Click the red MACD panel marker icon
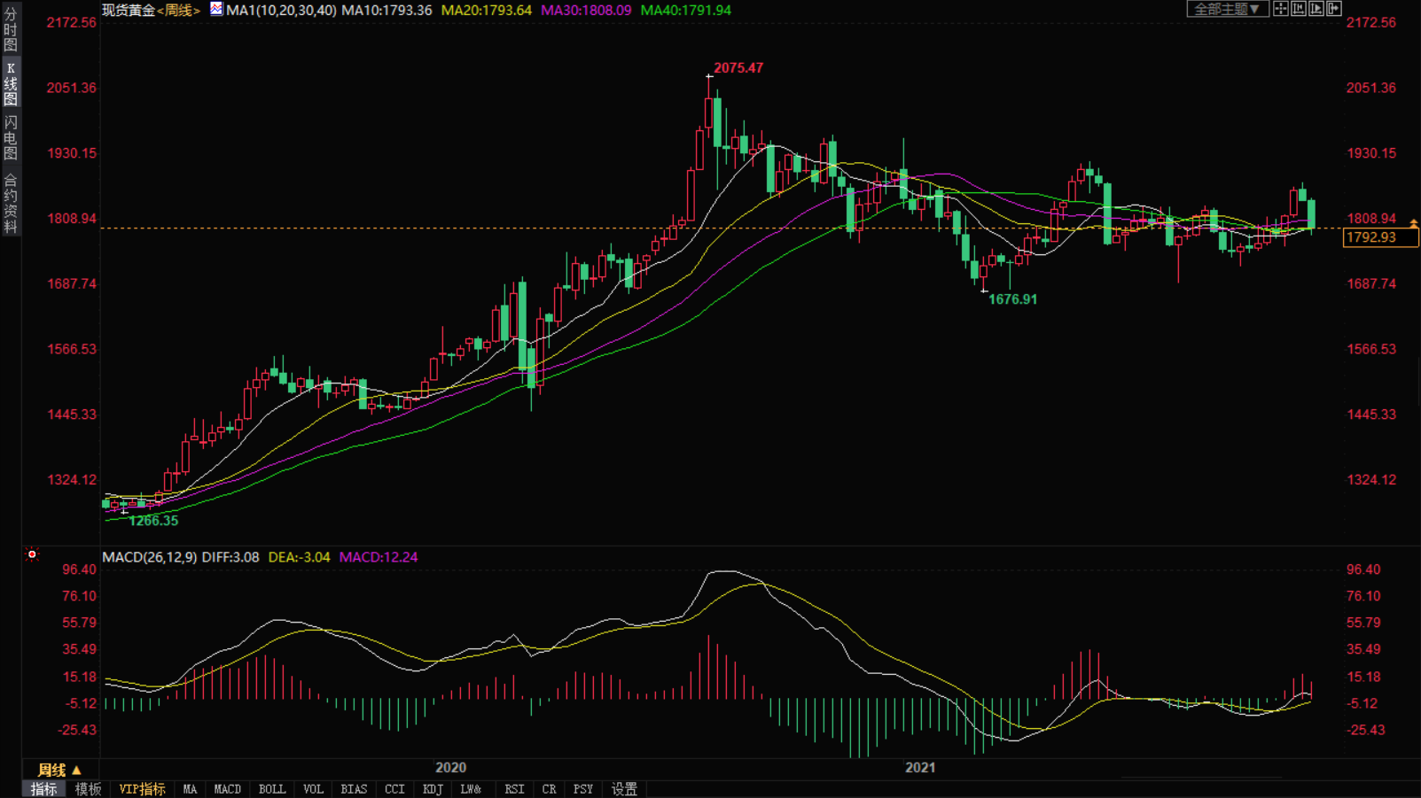Image resolution: width=1421 pixels, height=798 pixels. pyautogui.click(x=32, y=555)
